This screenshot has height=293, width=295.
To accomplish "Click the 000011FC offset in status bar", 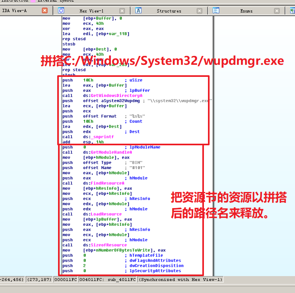I will tap(65, 280).
